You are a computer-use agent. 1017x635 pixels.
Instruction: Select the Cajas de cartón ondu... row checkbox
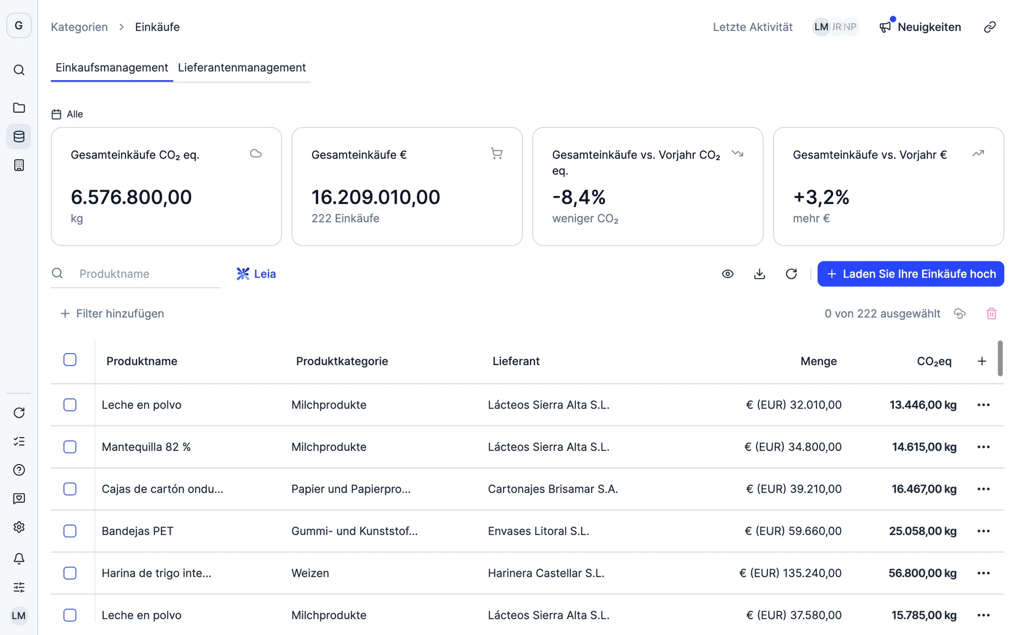(x=70, y=489)
